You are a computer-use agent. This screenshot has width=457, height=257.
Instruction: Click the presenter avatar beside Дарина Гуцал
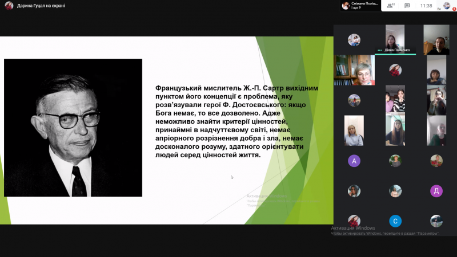tap(9, 6)
